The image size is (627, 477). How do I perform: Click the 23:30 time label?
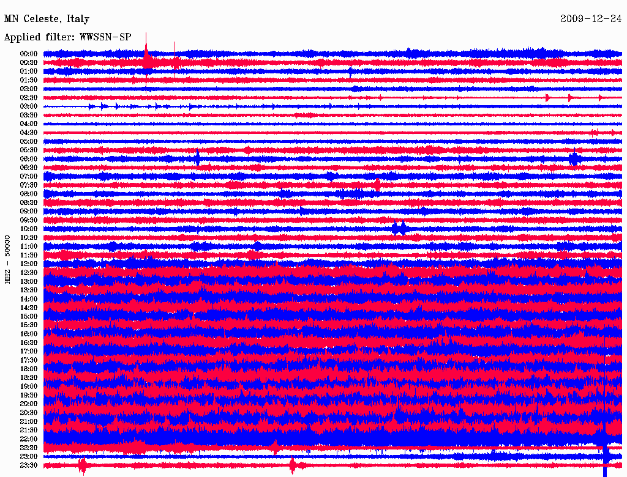point(29,465)
